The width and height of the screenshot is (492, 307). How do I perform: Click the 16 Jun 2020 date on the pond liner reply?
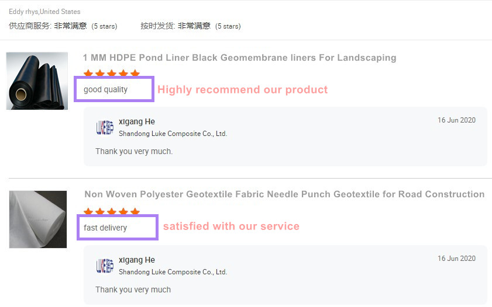(x=456, y=120)
